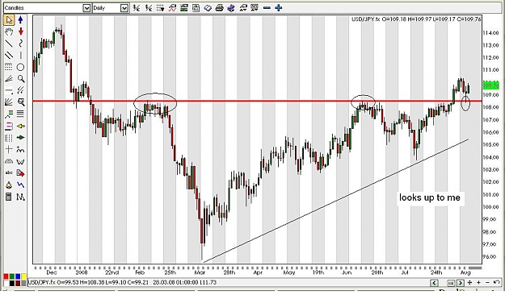Select the zoom-in-box magnifier tool
This screenshot has width=505, height=295.
(x=21, y=102)
